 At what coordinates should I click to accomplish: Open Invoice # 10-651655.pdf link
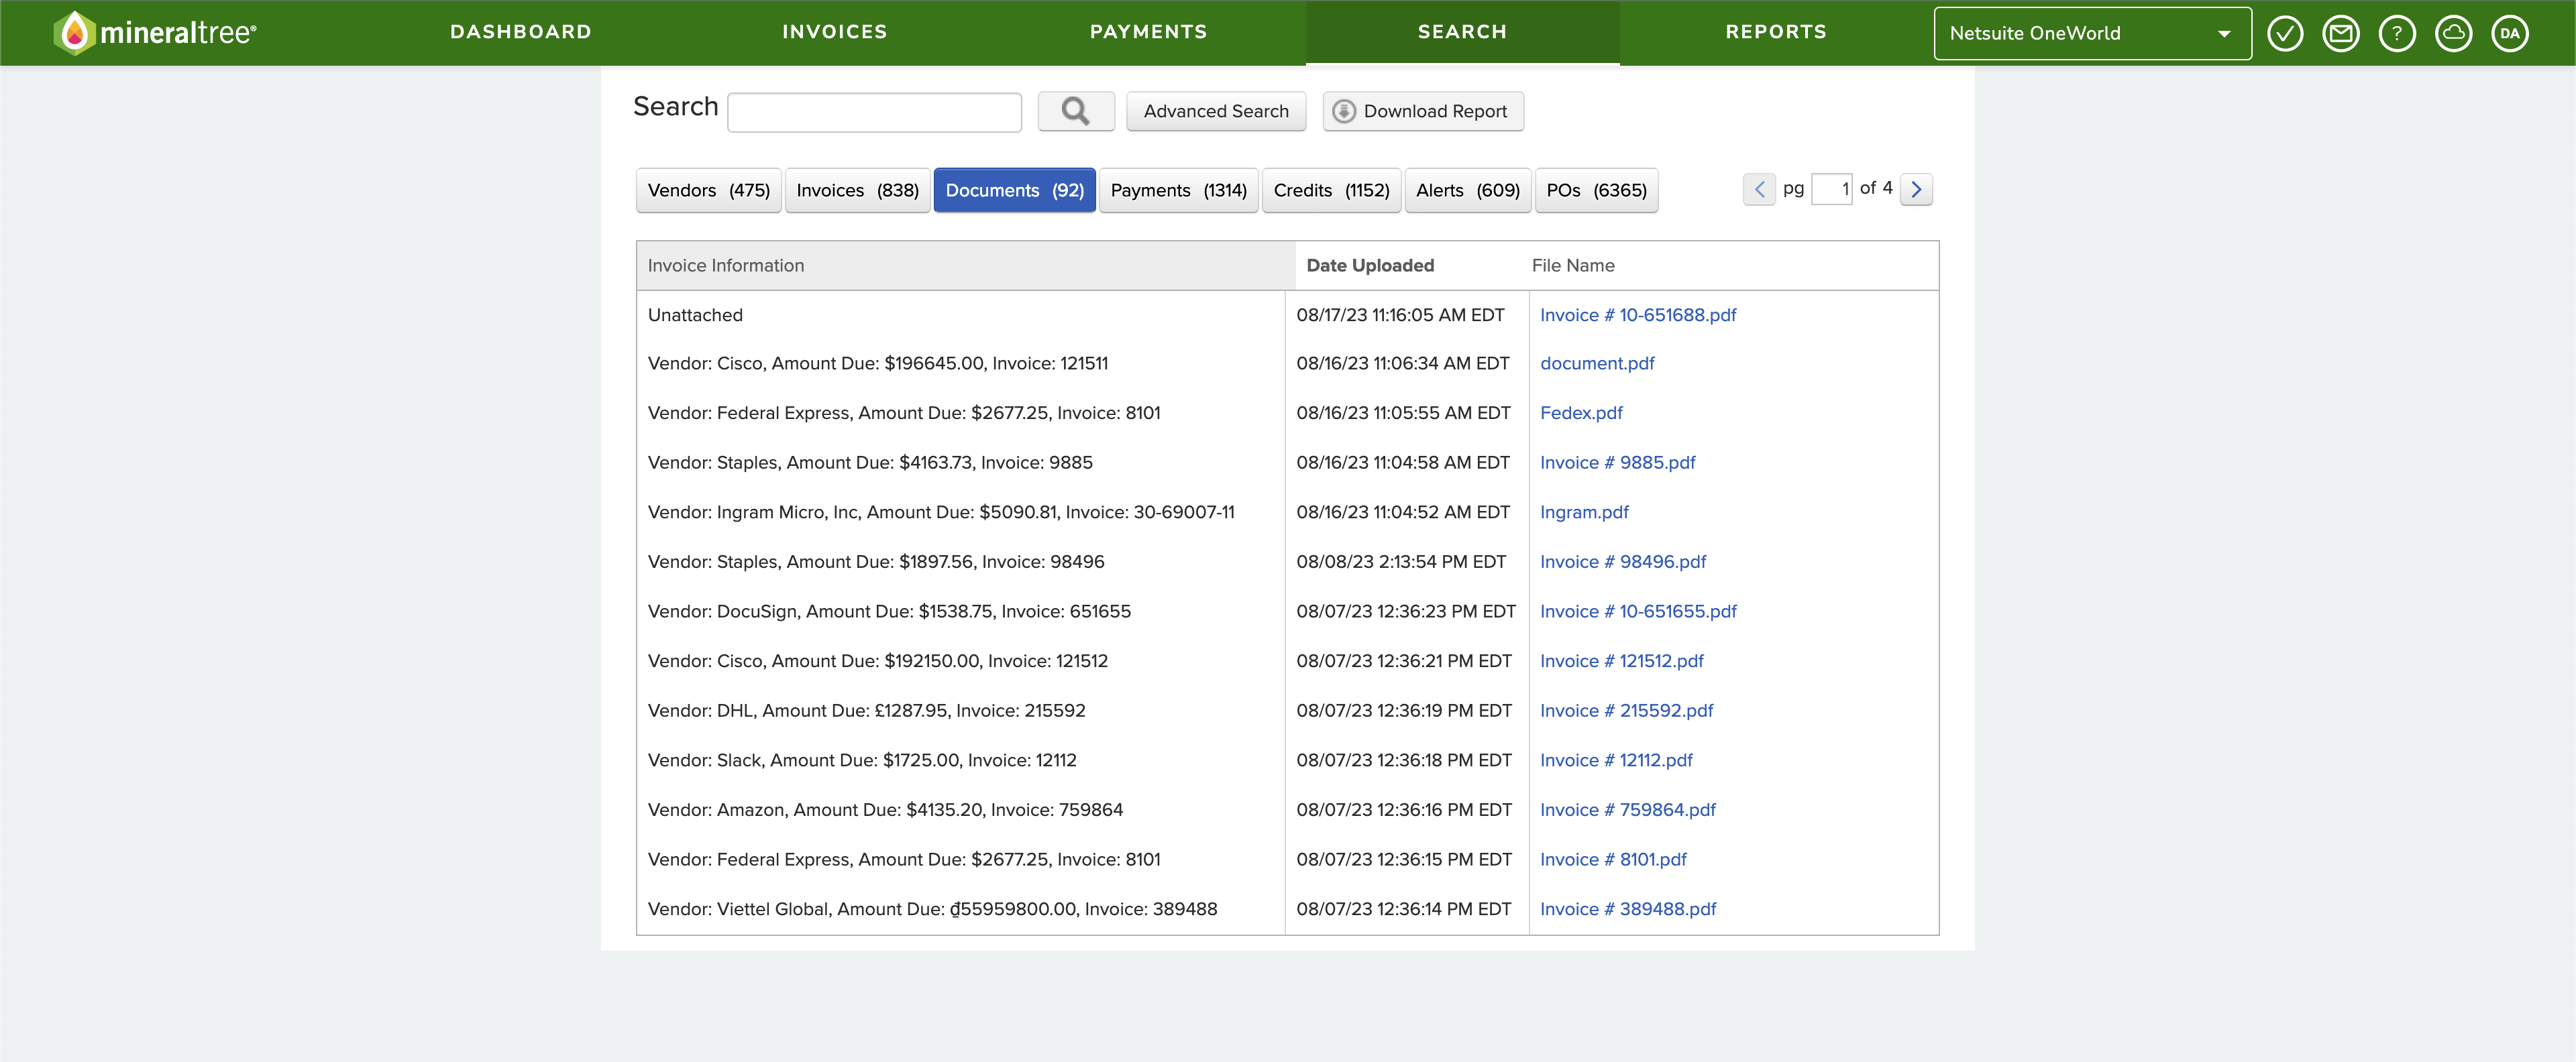(1638, 611)
